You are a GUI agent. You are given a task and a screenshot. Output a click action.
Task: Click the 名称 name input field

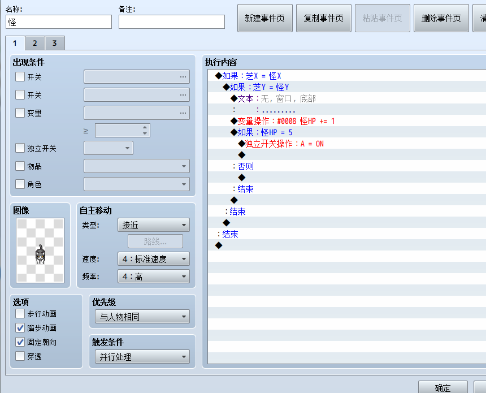[59, 22]
